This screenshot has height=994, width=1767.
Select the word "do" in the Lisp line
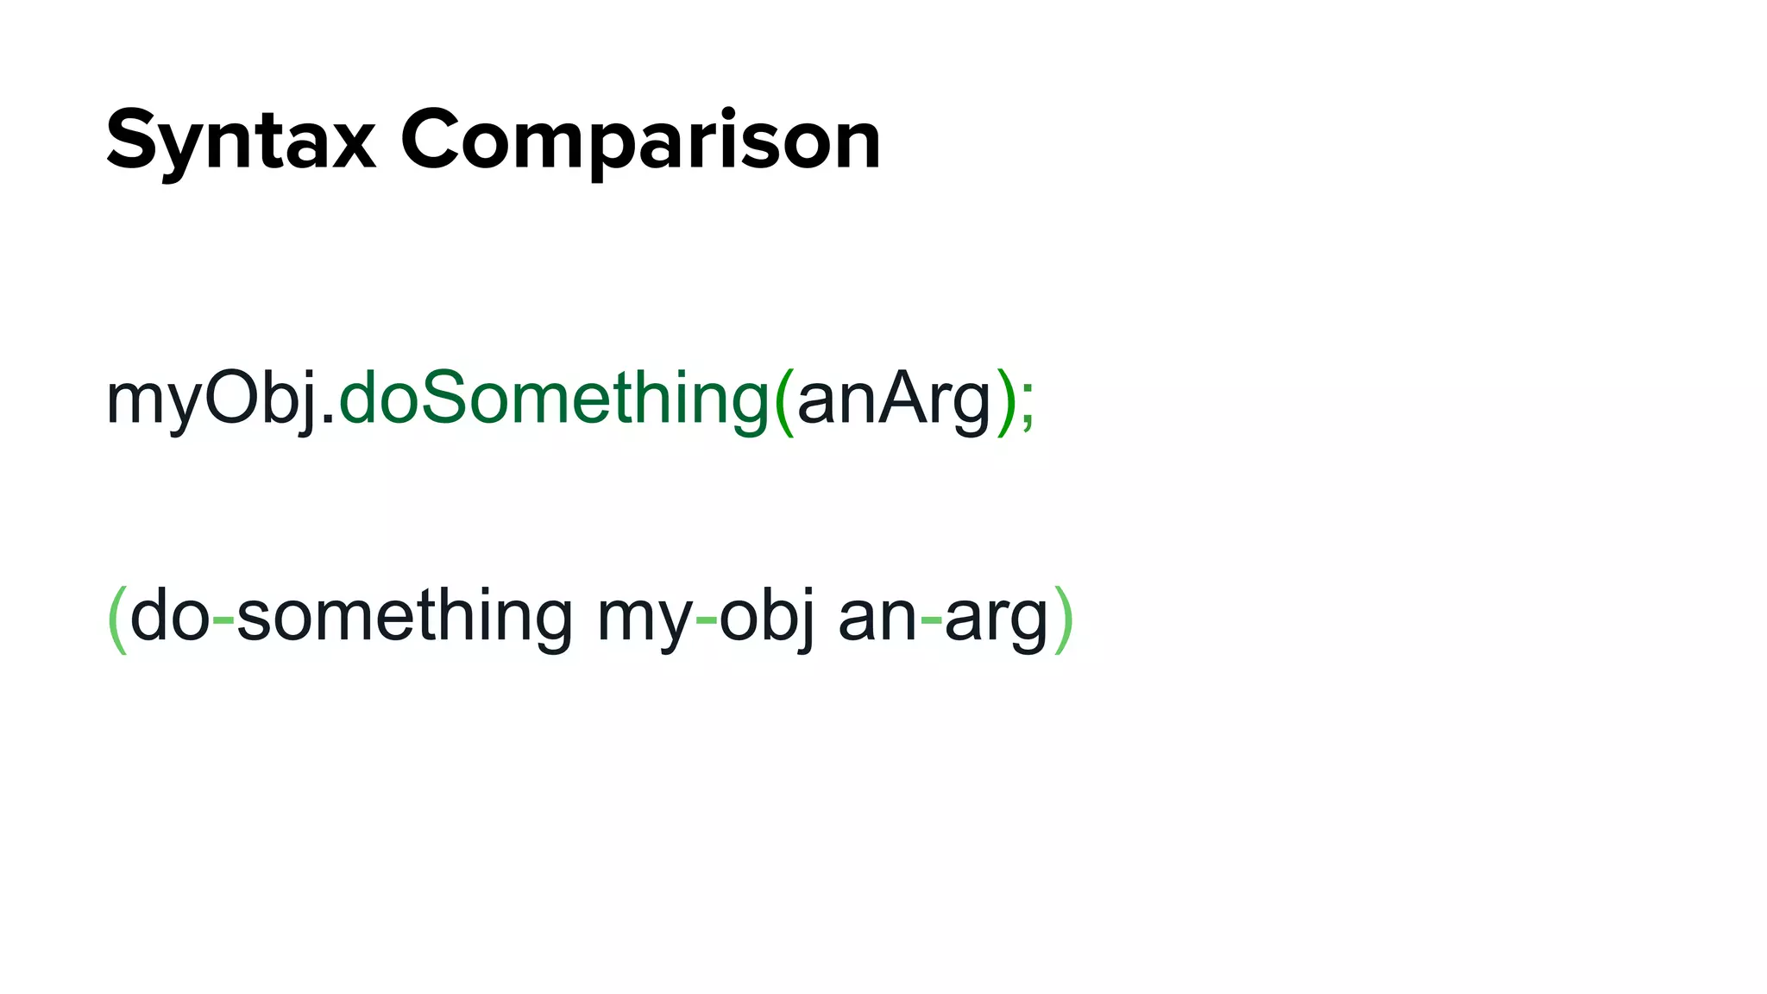coord(170,614)
